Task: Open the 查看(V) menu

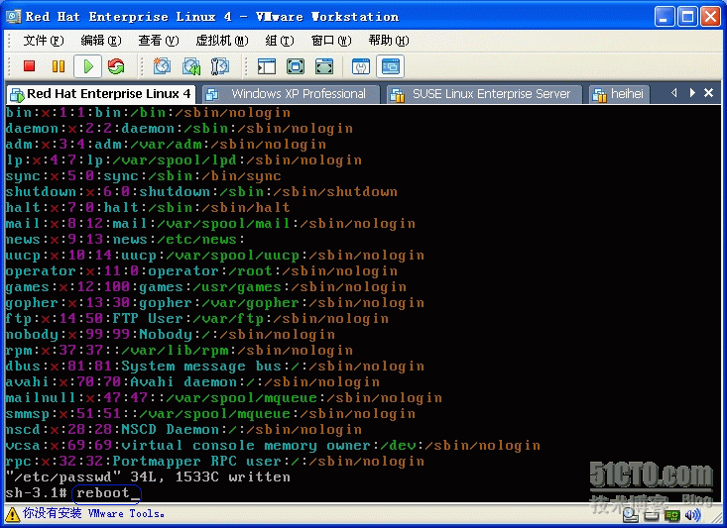Action: (x=158, y=41)
